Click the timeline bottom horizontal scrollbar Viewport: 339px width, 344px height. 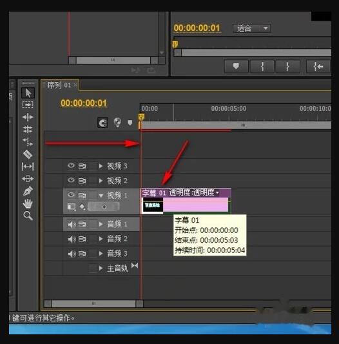pyautogui.click(x=93, y=303)
